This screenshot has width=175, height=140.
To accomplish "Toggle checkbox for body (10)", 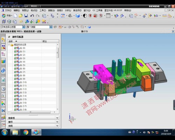I will coord(15,82).
